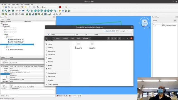The height and width of the screenshot is (100, 178).
Task: Click Home in file manager path bar
Action: (56, 38)
